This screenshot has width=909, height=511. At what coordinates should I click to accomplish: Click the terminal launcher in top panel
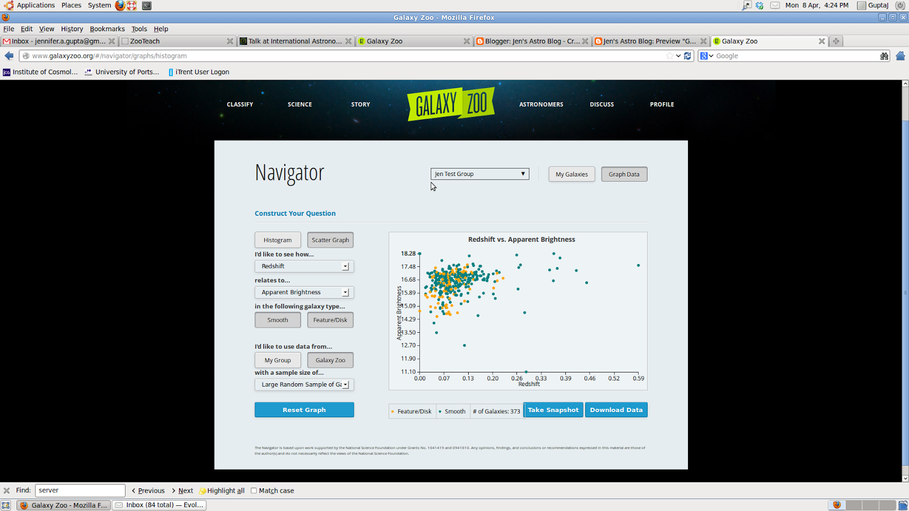[147, 6]
